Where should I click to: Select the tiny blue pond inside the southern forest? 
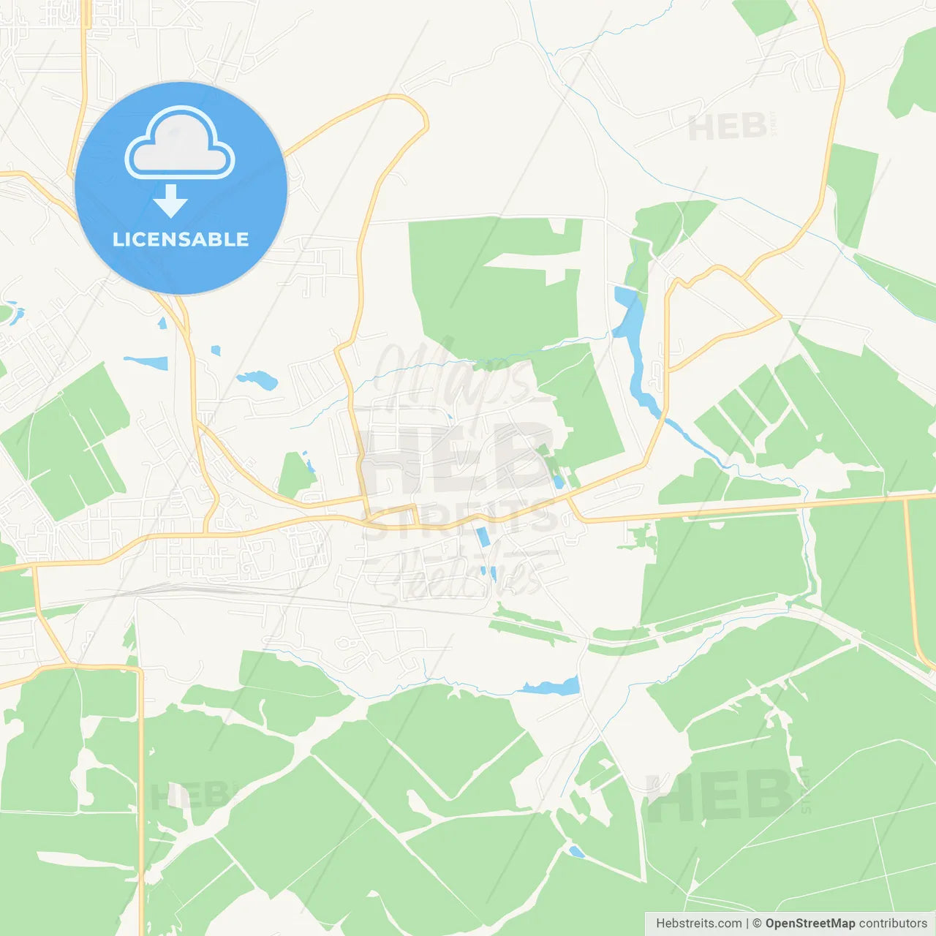[576, 851]
